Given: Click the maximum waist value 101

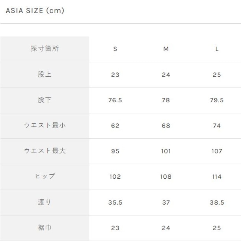Looking at the screenshot, I should tap(166, 151).
